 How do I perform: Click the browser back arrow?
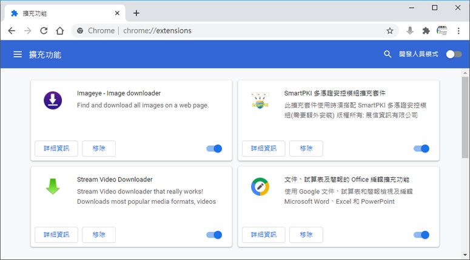12,30
